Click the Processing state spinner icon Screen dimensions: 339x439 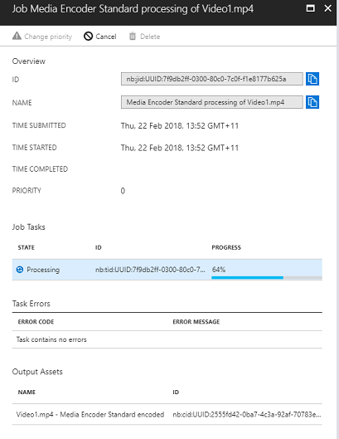(20, 270)
